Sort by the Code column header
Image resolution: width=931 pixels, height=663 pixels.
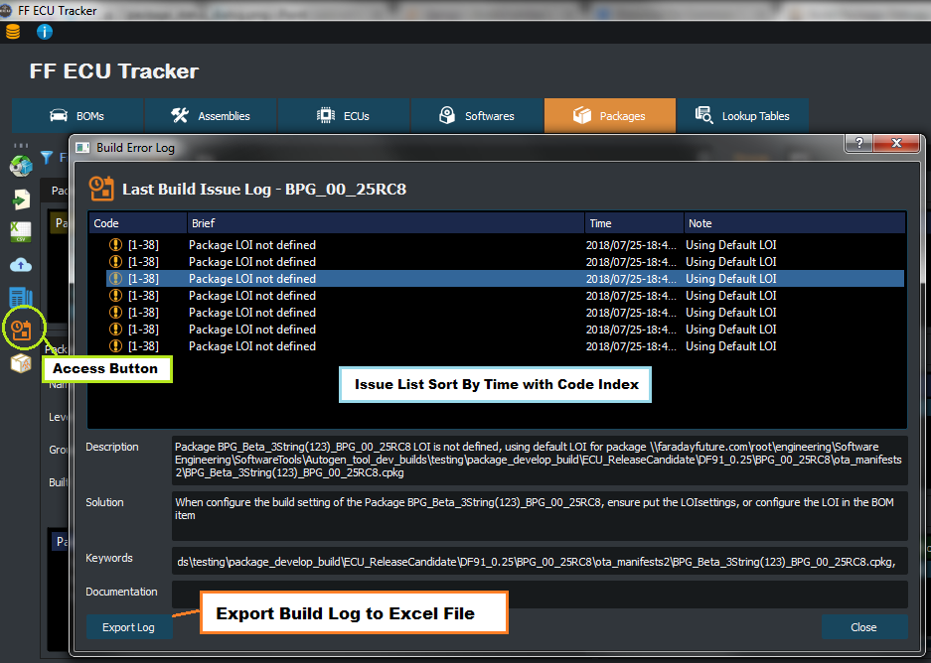pyautogui.click(x=138, y=223)
